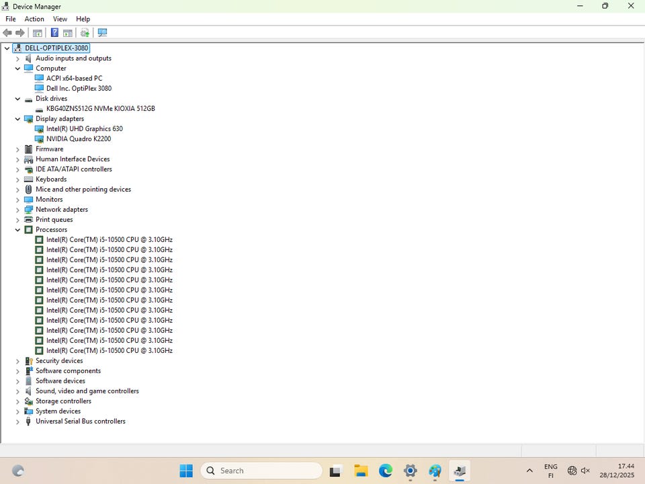Click the Universal Serial Bus controllers icon
Image resolution: width=645 pixels, height=484 pixels.
point(28,421)
